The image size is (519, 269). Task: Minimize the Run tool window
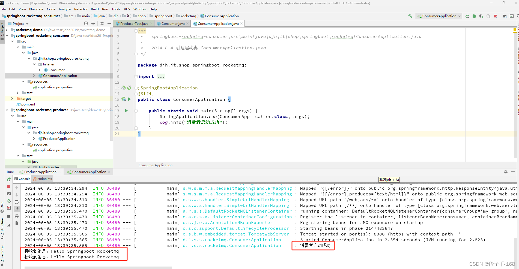click(x=513, y=172)
